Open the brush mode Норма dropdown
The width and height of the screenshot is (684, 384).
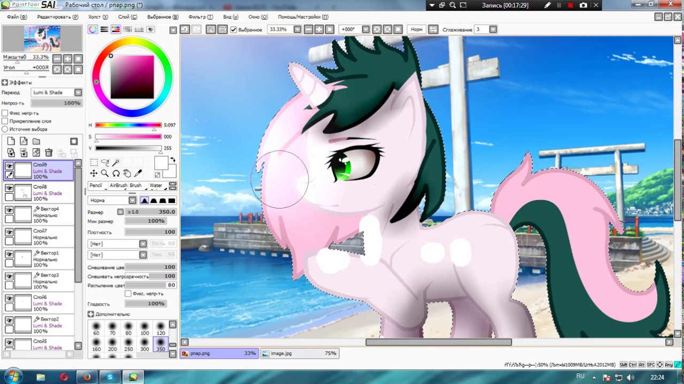click(133, 201)
